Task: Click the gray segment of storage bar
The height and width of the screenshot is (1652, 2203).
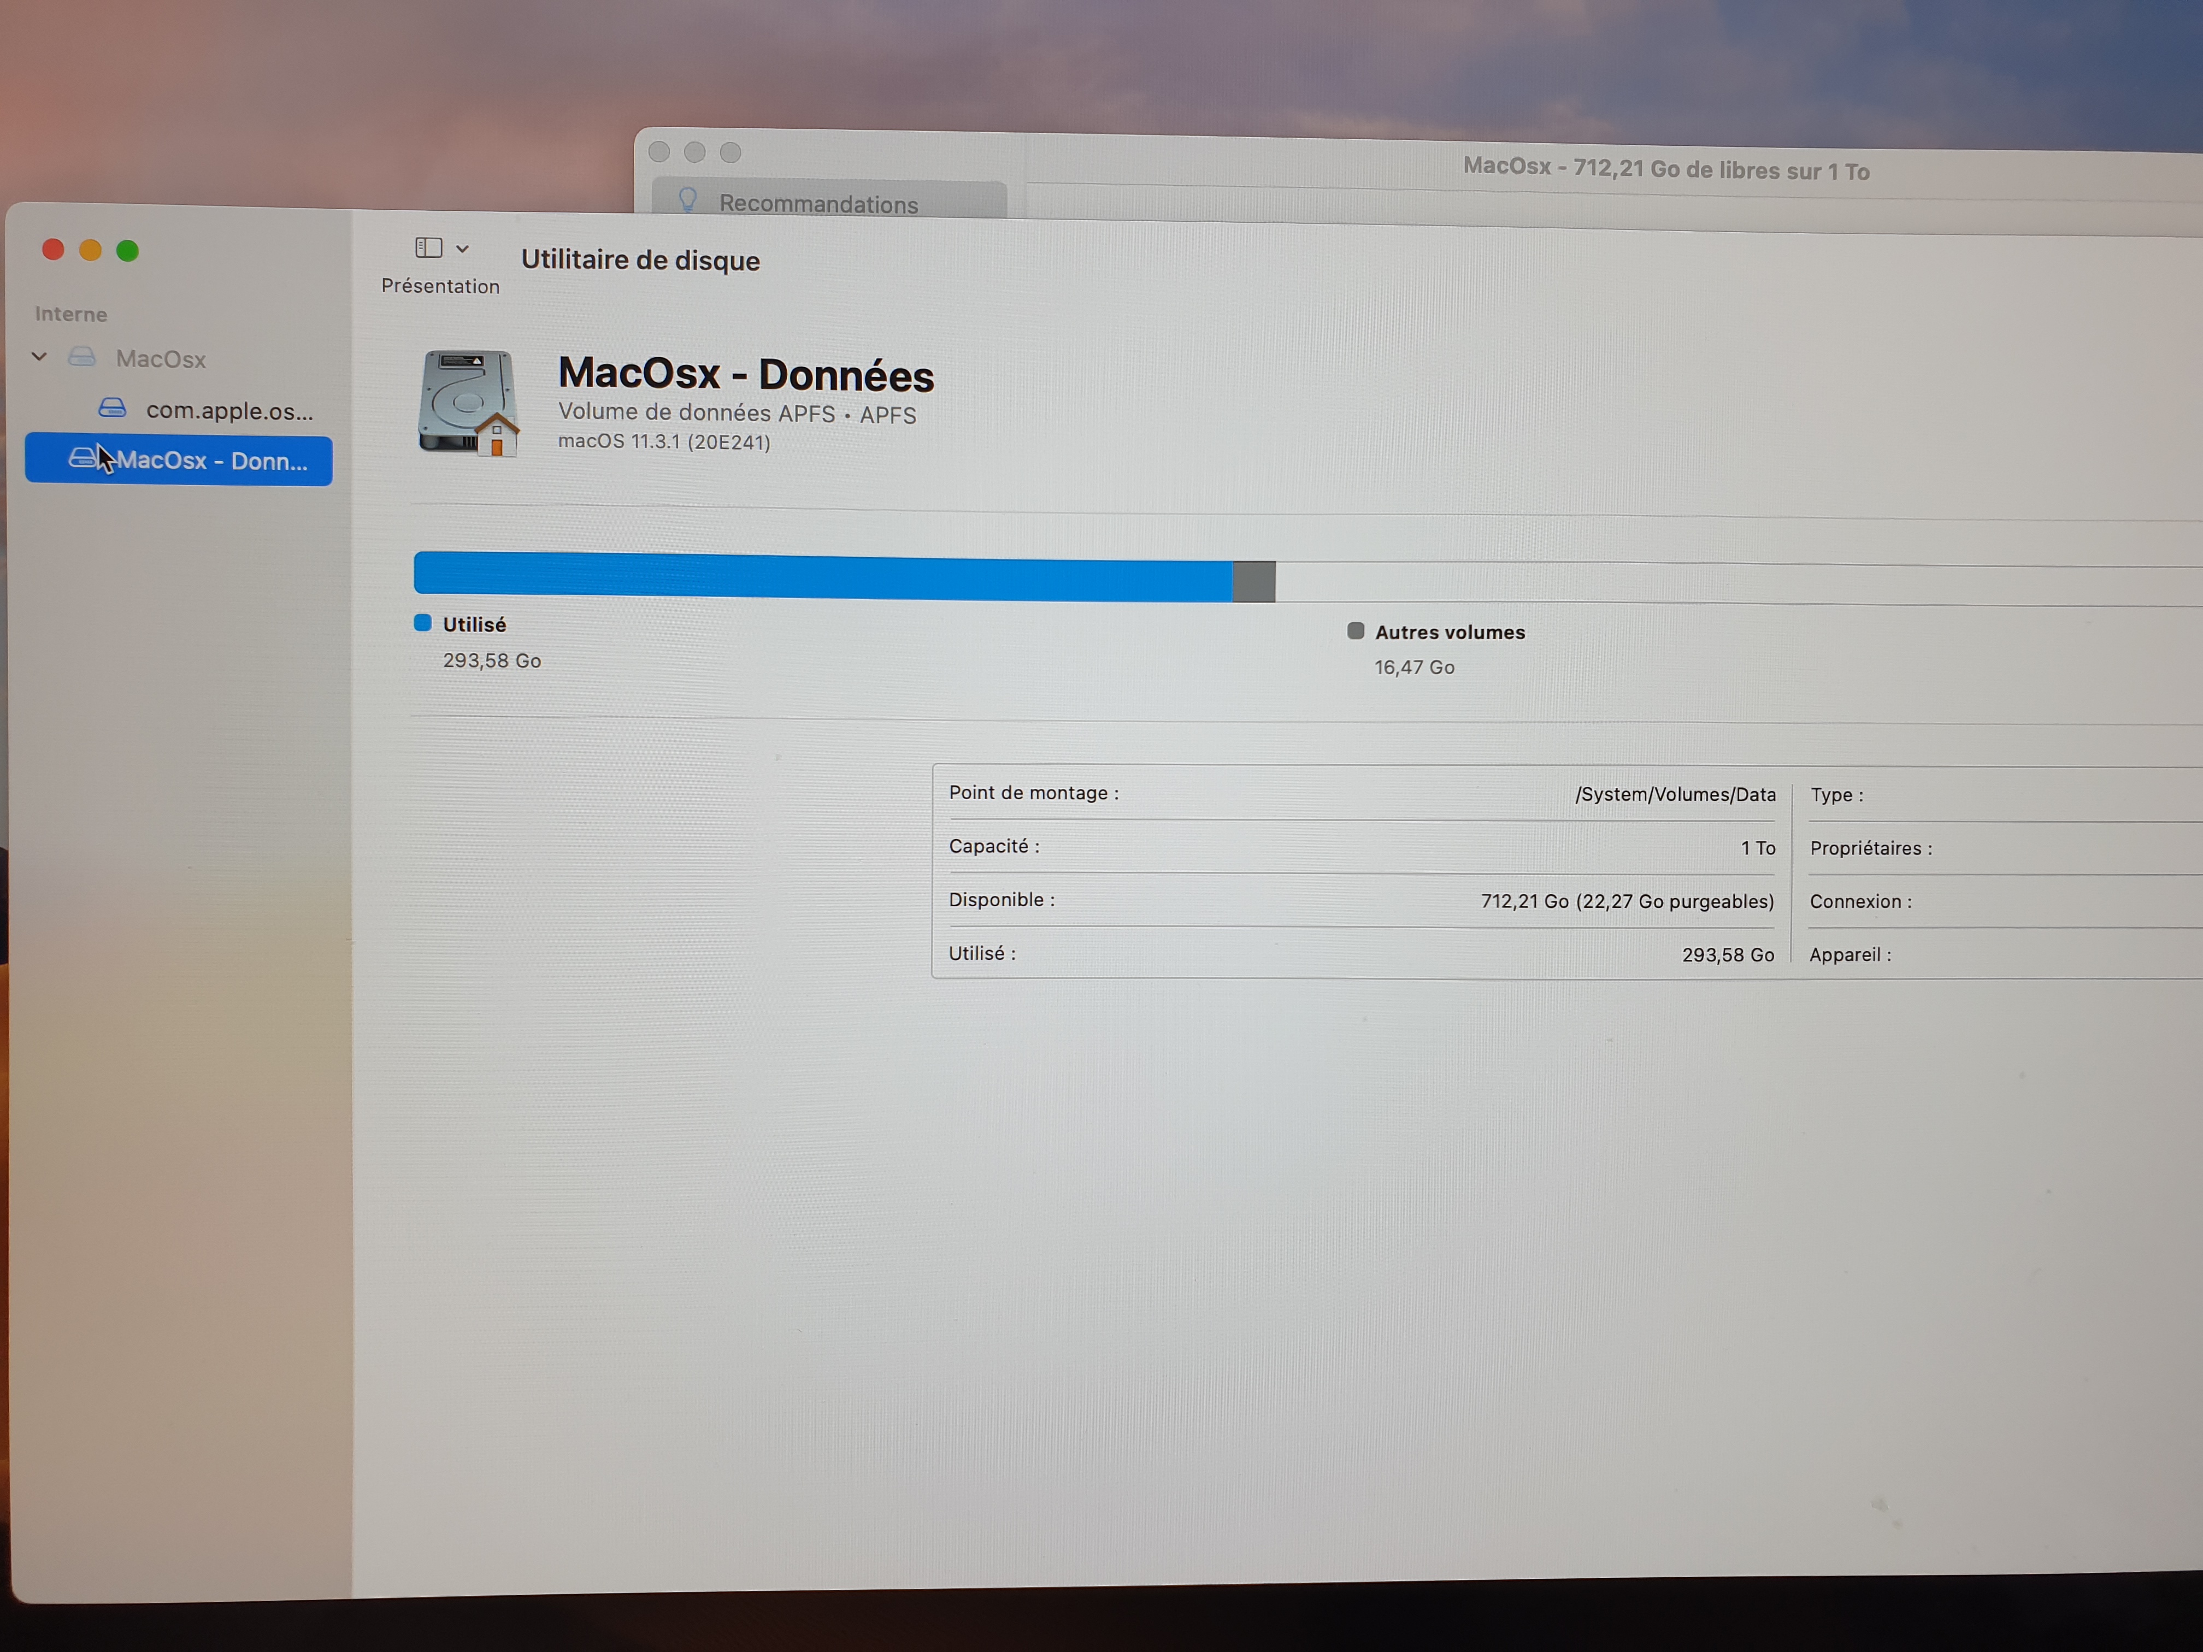Action: [x=1253, y=582]
